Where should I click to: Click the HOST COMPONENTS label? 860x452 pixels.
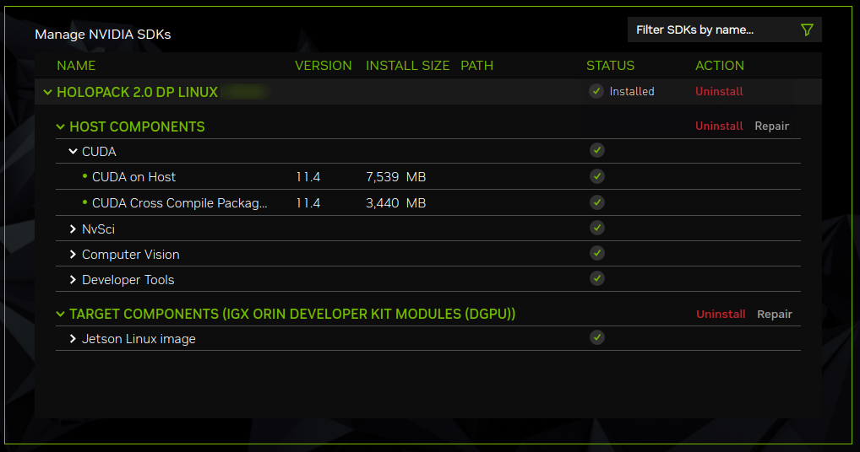[137, 127]
